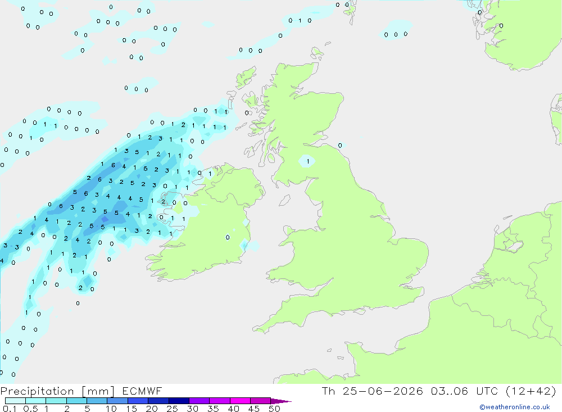Click the 'Precipitation [mm]' title text
The width and height of the screenshot is (562, 412).
pyautogui.click(x=58, y=391)
